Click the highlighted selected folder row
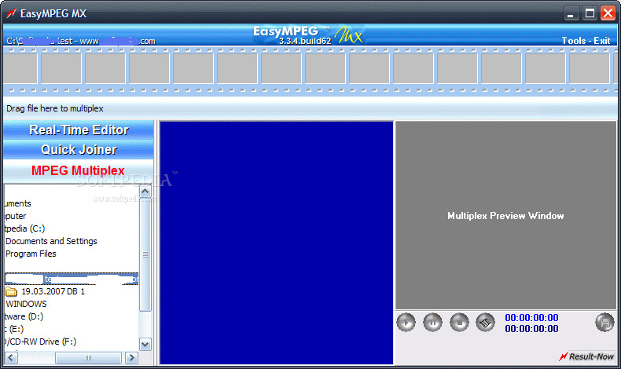 pos(72,279)
